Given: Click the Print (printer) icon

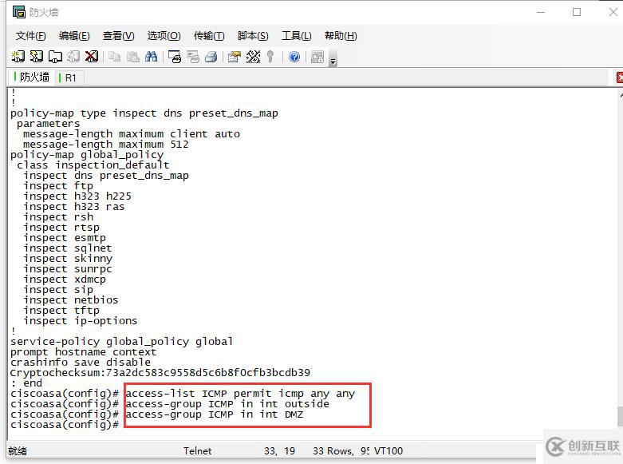Looking at the screenshot, I should point(211,57).
